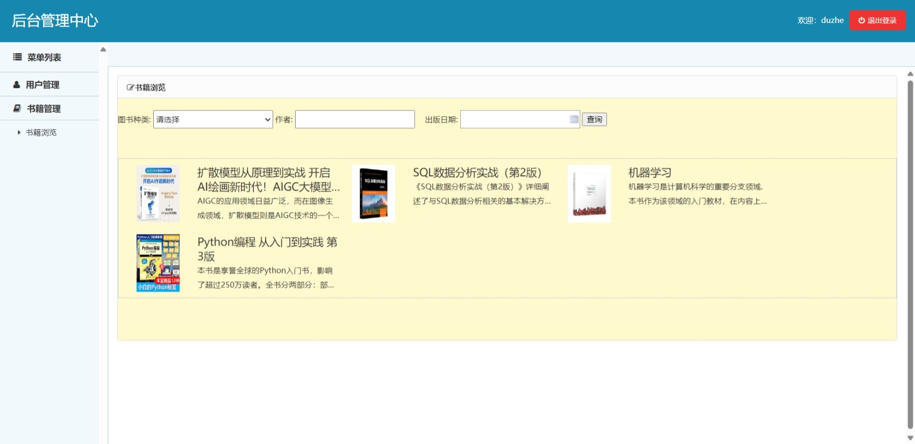
Task: Open the Python编程 从入门到实践 title link
Action: point(267,249)
